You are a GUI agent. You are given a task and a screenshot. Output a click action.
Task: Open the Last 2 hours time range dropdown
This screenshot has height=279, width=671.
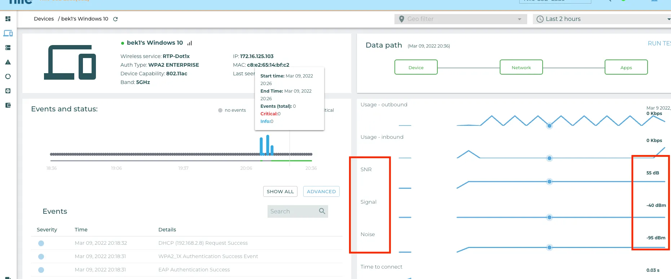(x=602, y=19)
